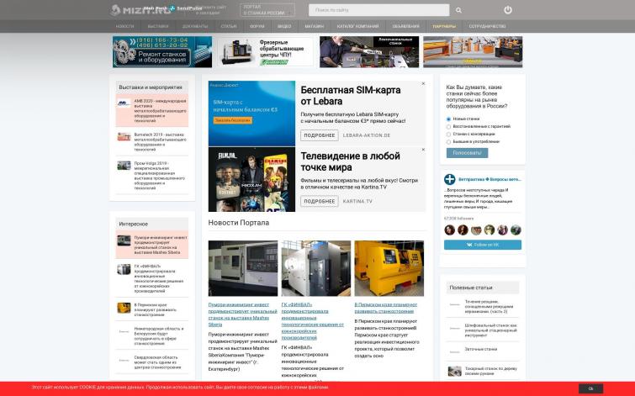Viewport: 635px width, 396px height.
Task: Open the lebara-aktion.de ad link
Action: (x=367, y=135)
